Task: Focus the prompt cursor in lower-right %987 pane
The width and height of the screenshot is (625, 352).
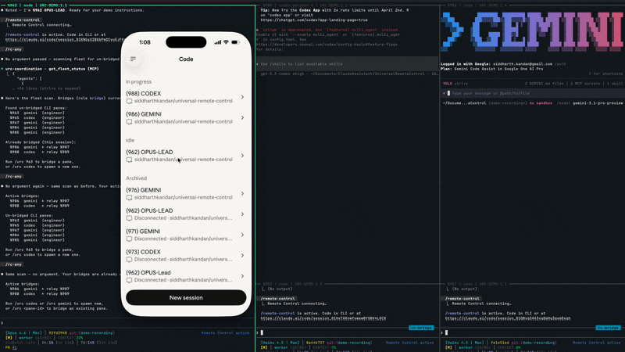Action: click(x=446, y=332)
